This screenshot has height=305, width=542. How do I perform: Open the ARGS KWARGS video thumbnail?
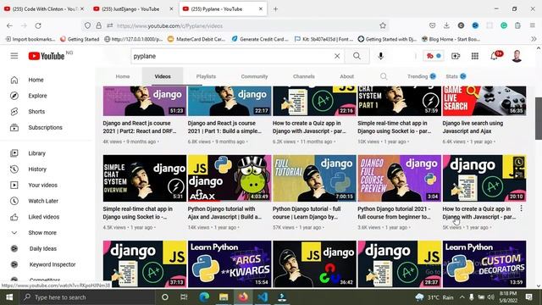click(x=230, y=263)
